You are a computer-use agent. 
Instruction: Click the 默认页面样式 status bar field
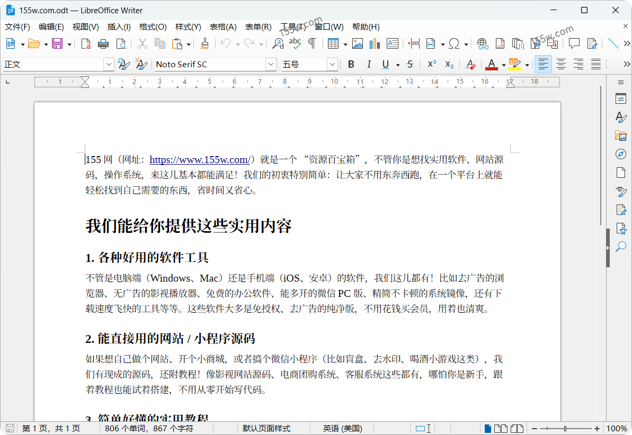[266, 428]
